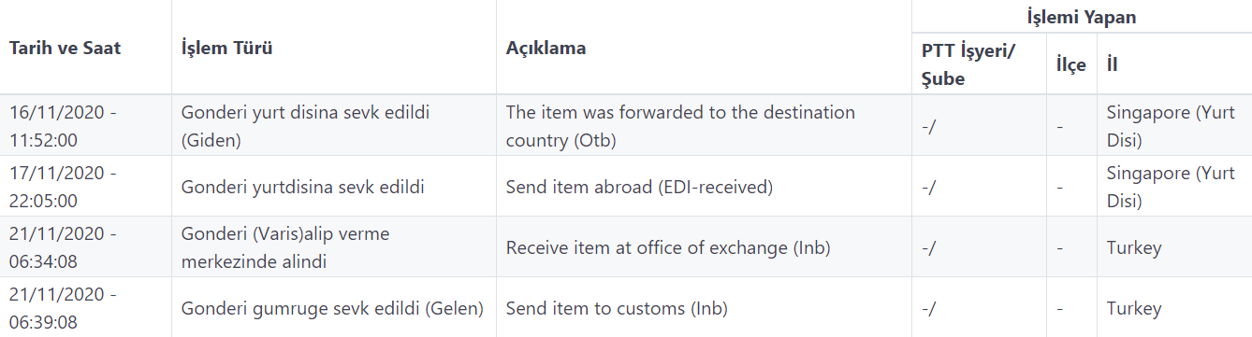Click 'Gonderi gumruge sevk edildi (Gelen)' cell
Image resolution: width=1252 pixels, height=337 pixels.
click(333, 308)
